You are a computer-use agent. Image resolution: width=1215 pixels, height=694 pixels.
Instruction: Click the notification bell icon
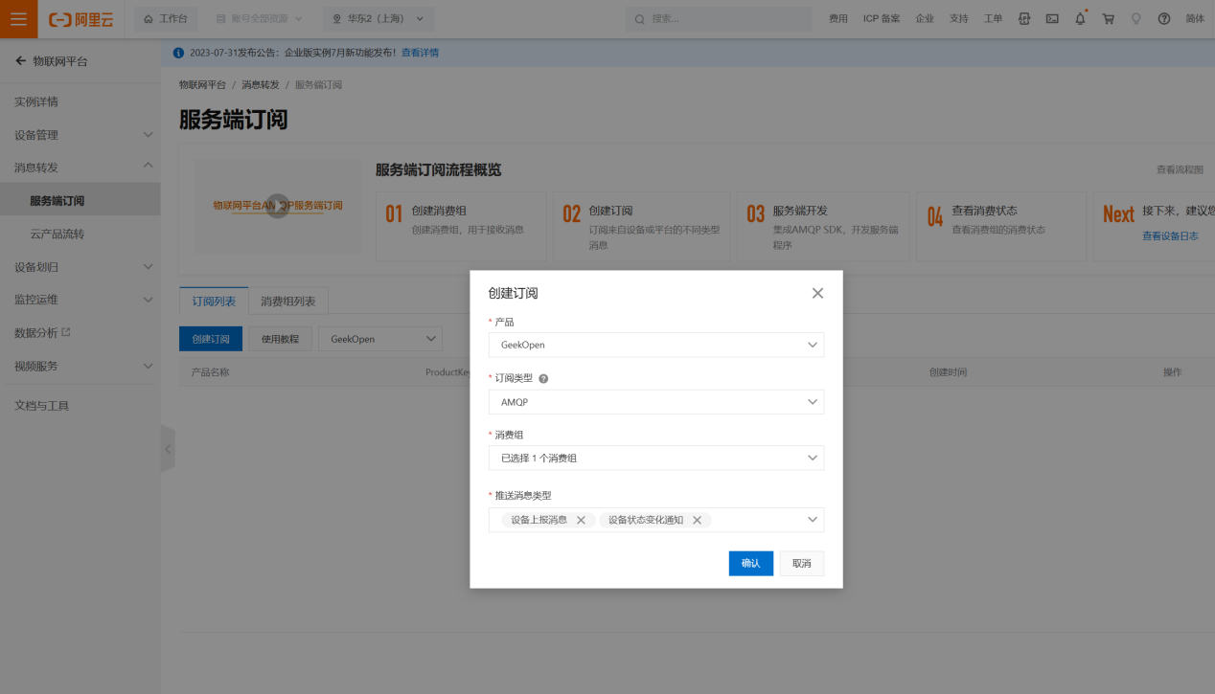tap(1080, 19)
